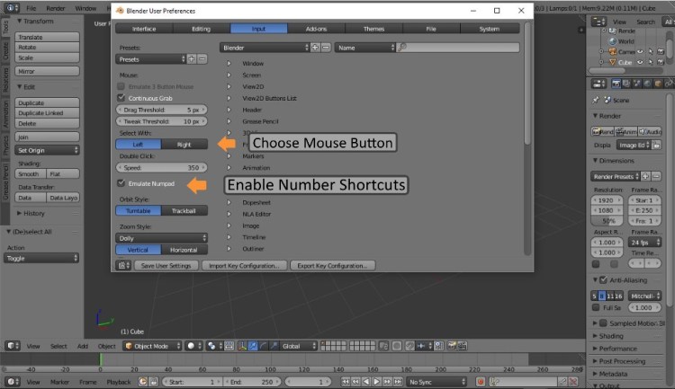Click the remove preset minus icon
Viewport: 675px width, 389px height.
202,58
